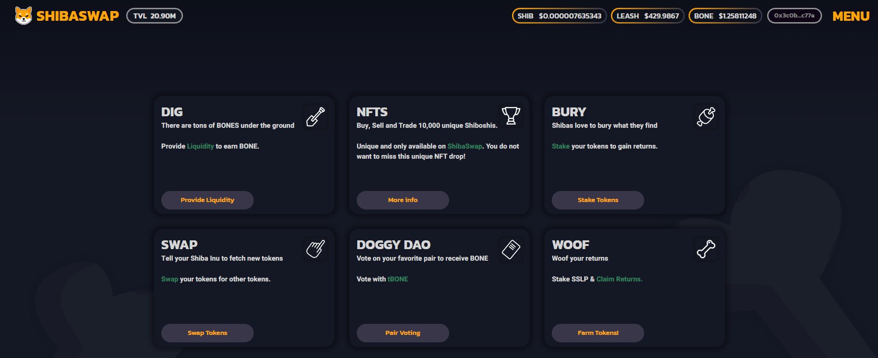Click the SHIB price badge

[559, 16]
